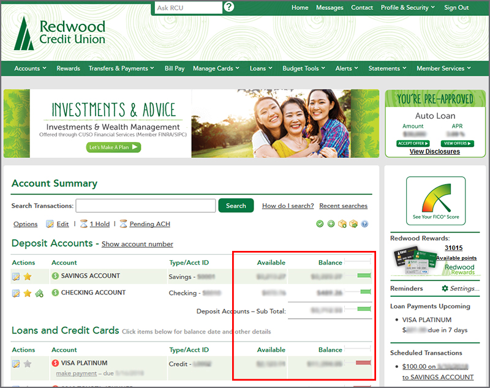Click the edit notepad icon for Checking Account
Viewport: 490px width, 388px height.
point(16,293)
